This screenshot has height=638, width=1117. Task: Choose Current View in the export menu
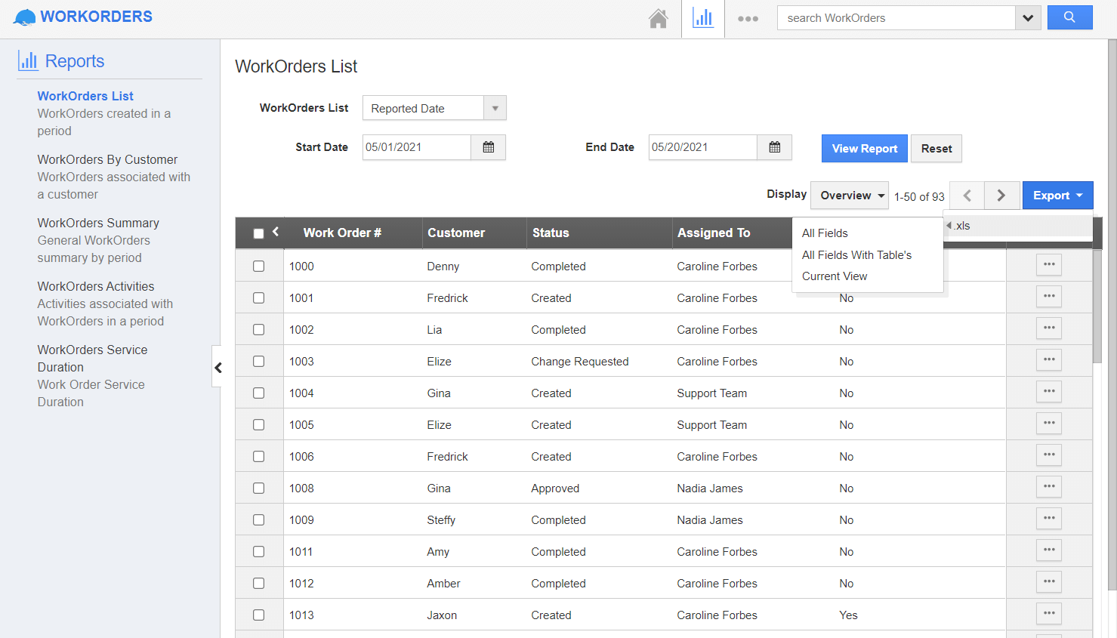point(834,276)
